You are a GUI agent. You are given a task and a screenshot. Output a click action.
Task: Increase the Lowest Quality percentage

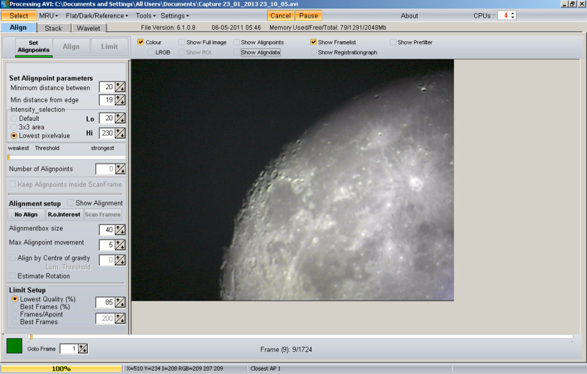pyautogui.click(x=119, y=300)
